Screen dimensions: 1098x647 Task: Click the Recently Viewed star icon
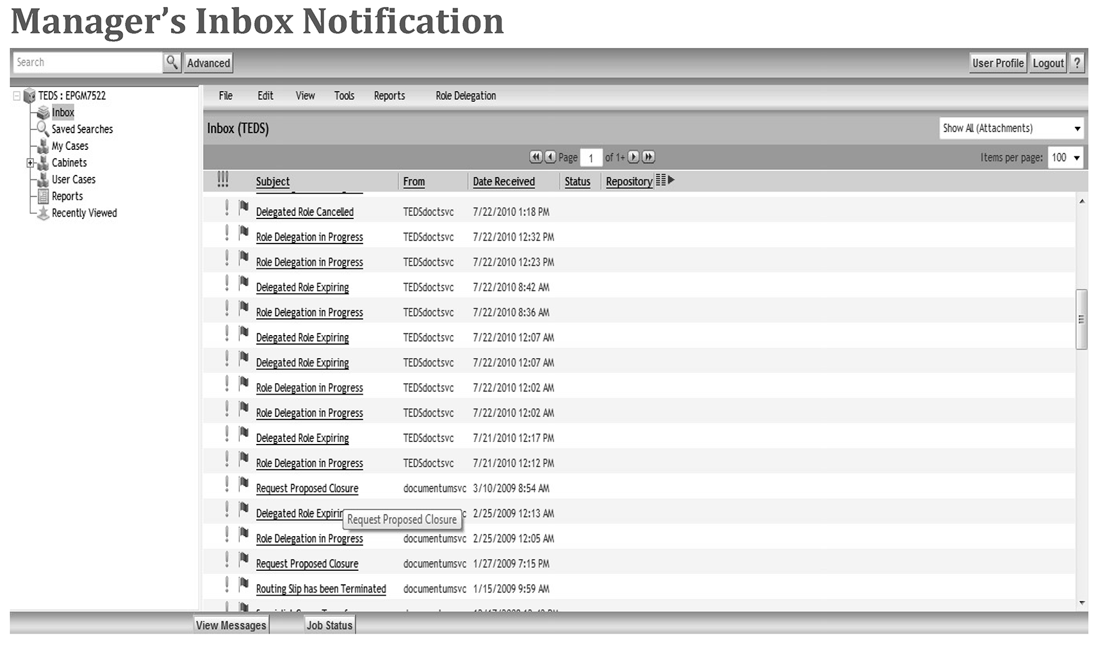tap(43, 213)
